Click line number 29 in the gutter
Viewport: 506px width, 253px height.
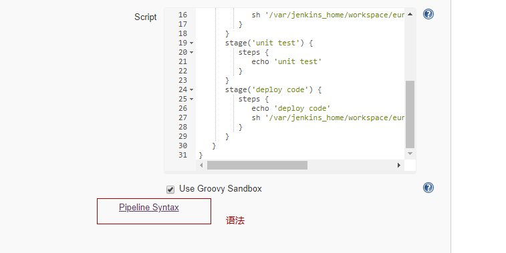pyautogui.click(x=182, y=136)
